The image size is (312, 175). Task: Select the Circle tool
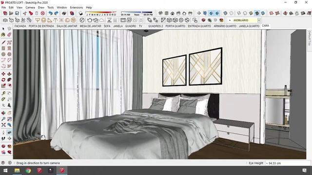tap(3, 54)
